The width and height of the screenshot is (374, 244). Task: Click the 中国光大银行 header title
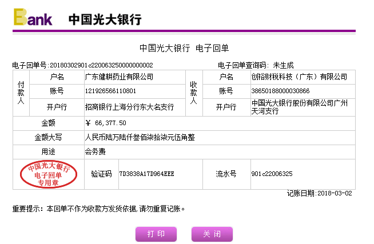[x=105, y=19]
